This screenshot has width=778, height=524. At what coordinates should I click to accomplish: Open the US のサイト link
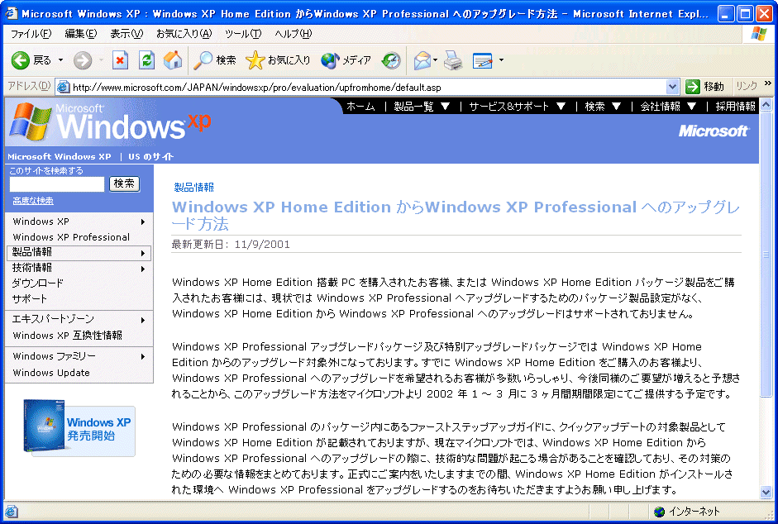(150, 156)
